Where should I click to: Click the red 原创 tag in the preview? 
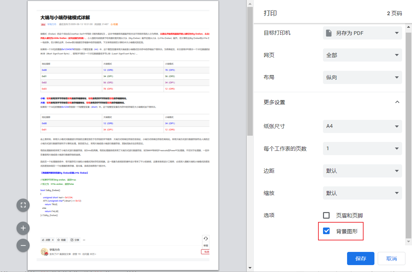click(x=43, y=24)
